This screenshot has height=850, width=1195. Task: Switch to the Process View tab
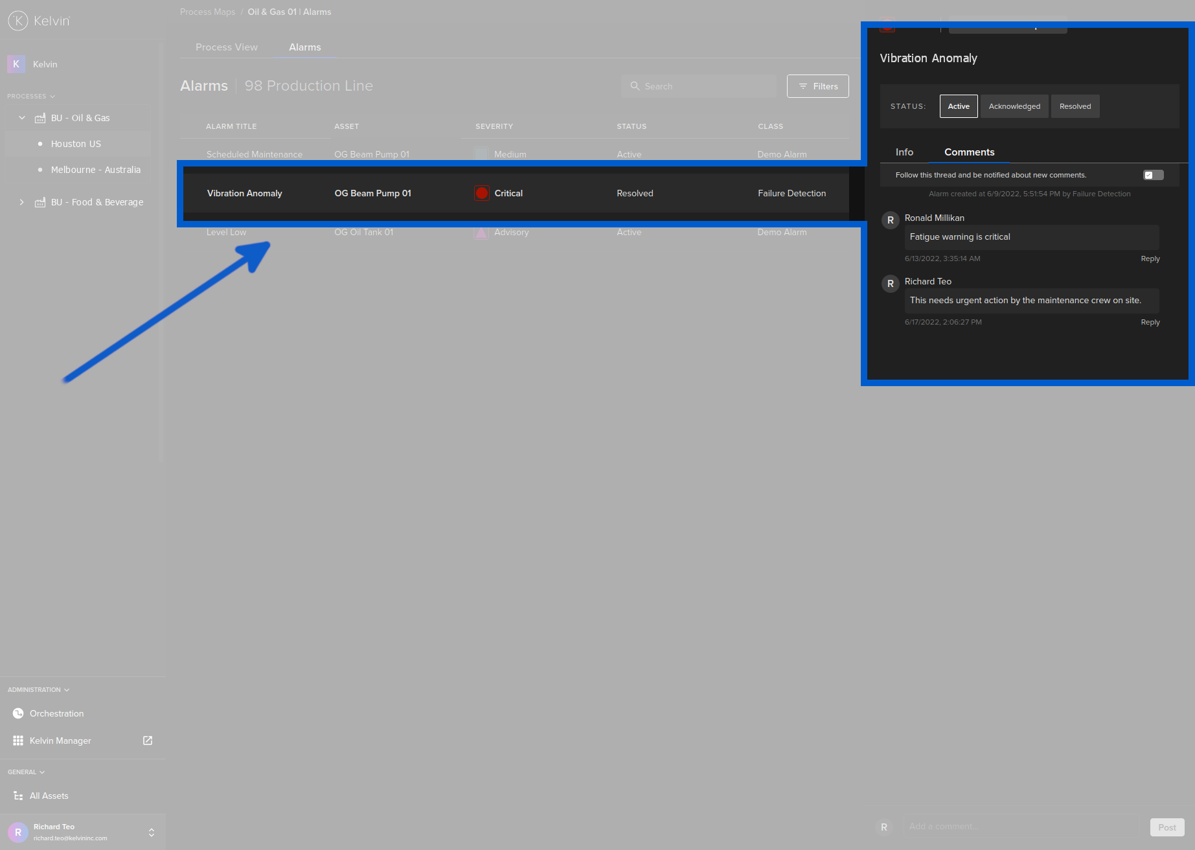227,47
